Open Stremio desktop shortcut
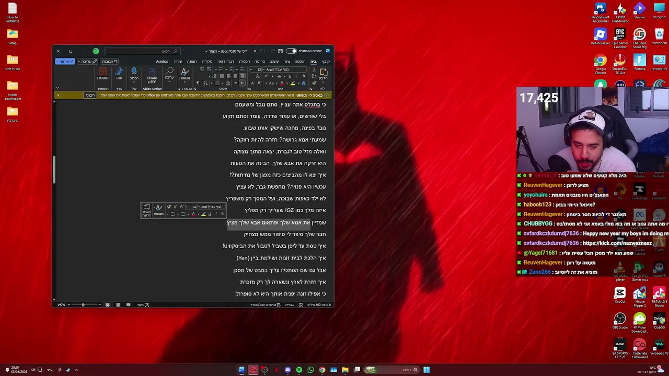The image size is (669, 376). [x=640, y=10]
